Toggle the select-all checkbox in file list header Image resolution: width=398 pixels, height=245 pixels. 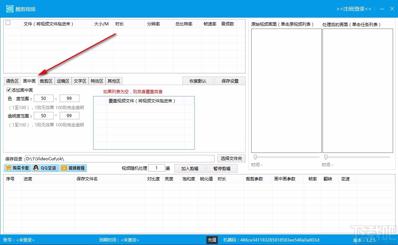[x=8, y=23]
